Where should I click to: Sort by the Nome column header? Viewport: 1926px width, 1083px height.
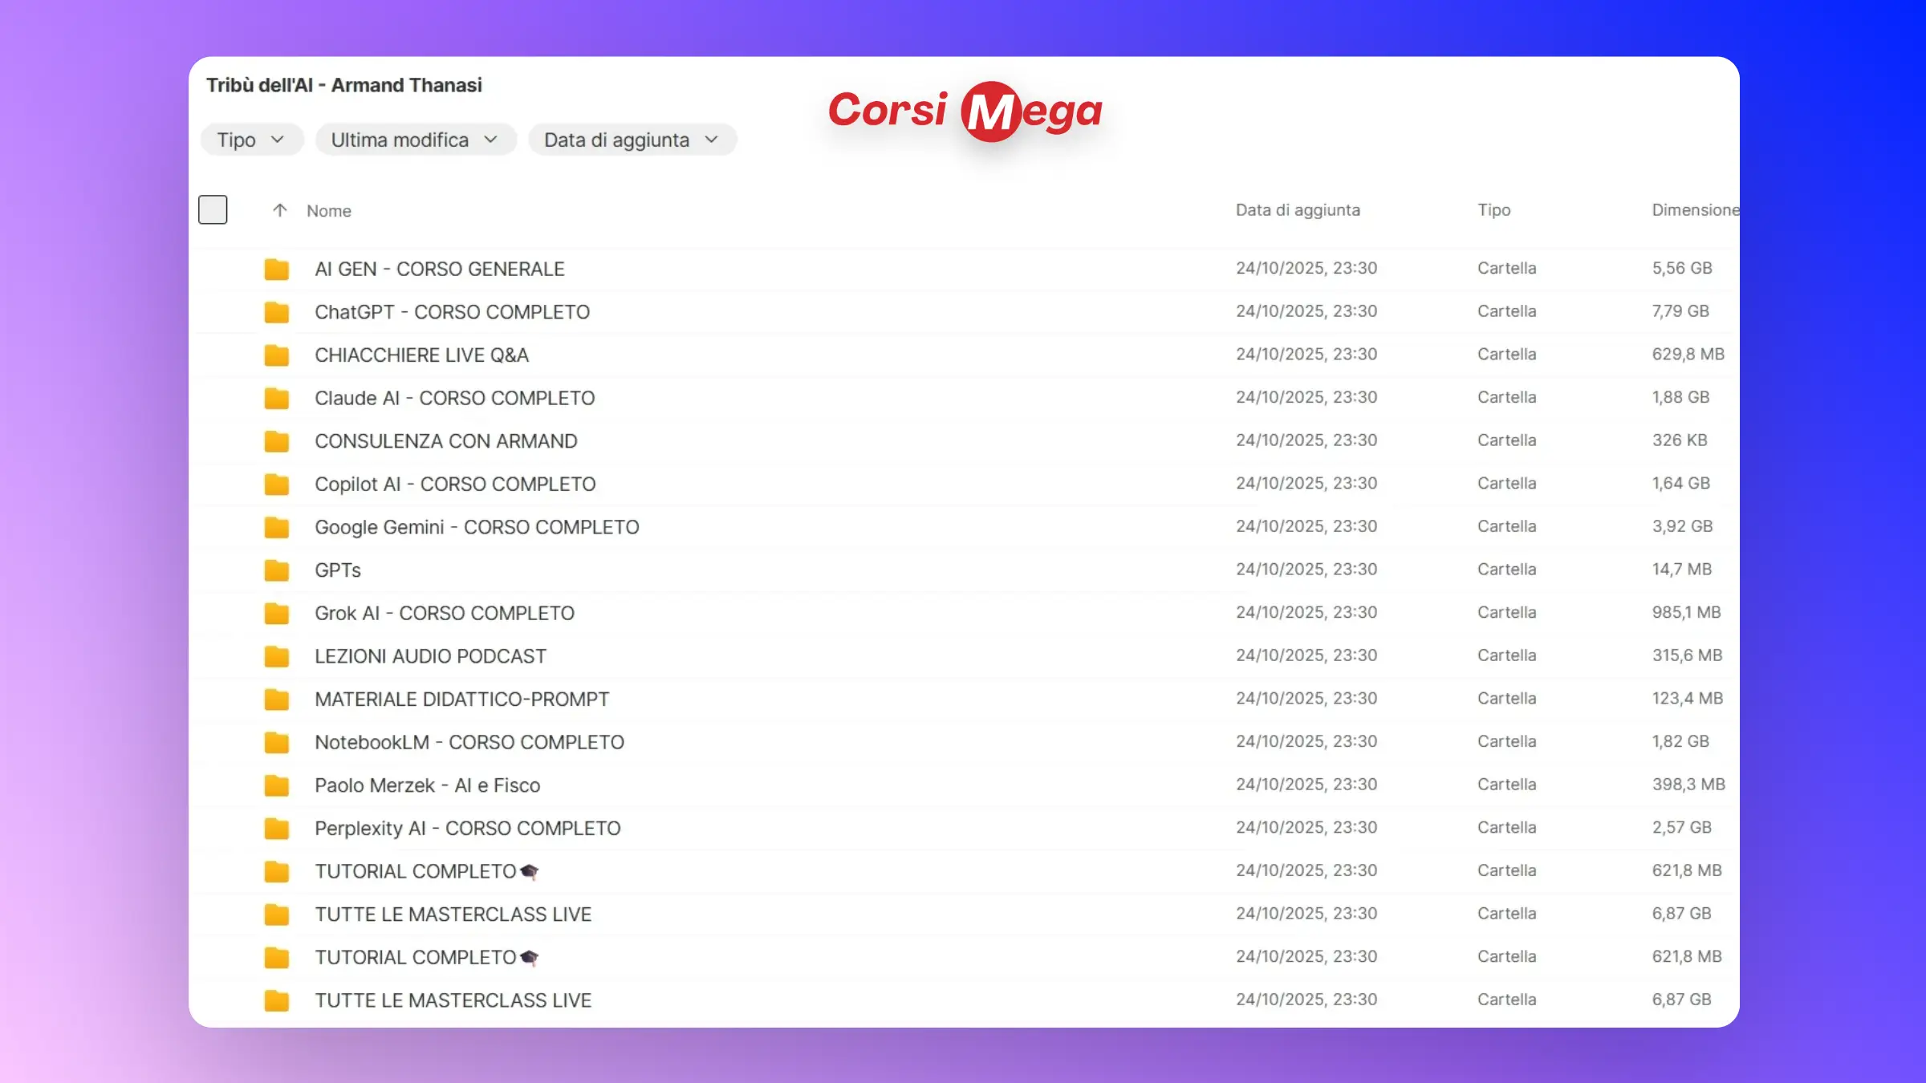329,211
